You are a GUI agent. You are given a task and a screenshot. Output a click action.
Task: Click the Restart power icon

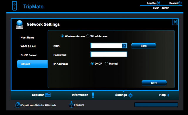click(x=180, y=3)
